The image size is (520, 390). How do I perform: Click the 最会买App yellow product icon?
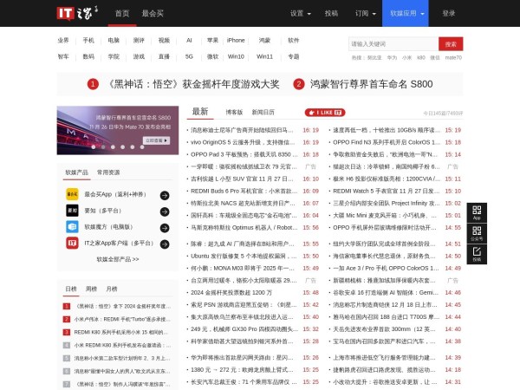click(73, 195)
